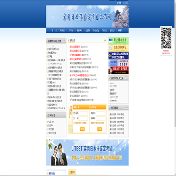Screen dimensions: 176x176
Task: Click the more button on the exam-dates panel header
Action: pos(126,108)
